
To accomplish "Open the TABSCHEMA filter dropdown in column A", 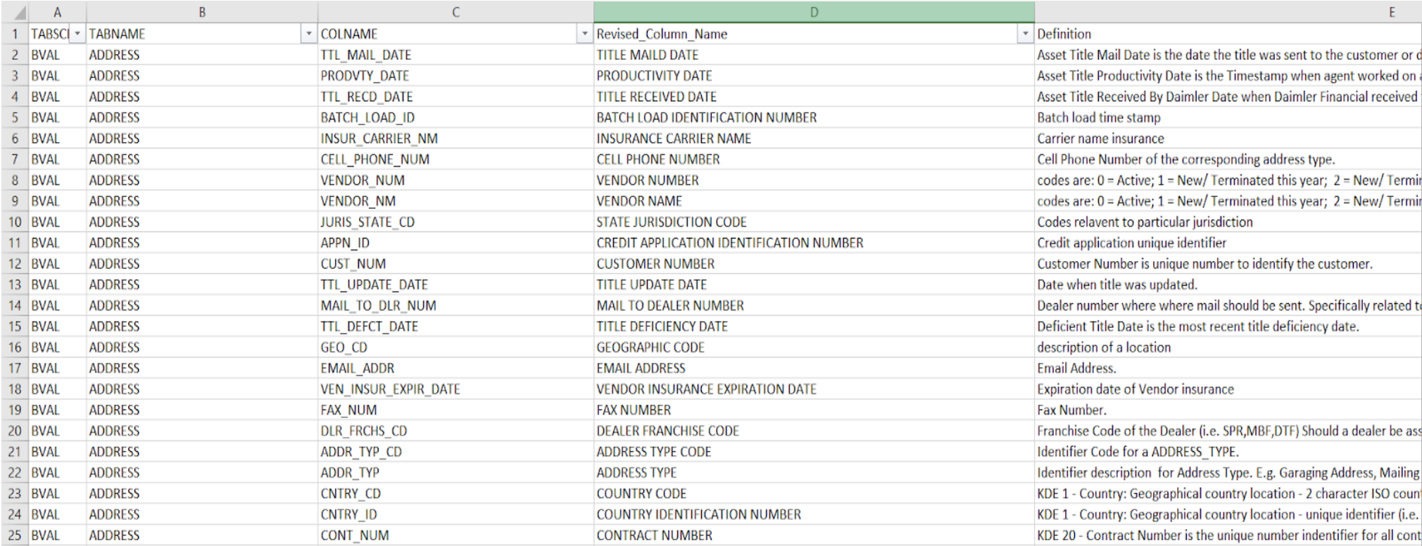I will click(x=77, y=34).
